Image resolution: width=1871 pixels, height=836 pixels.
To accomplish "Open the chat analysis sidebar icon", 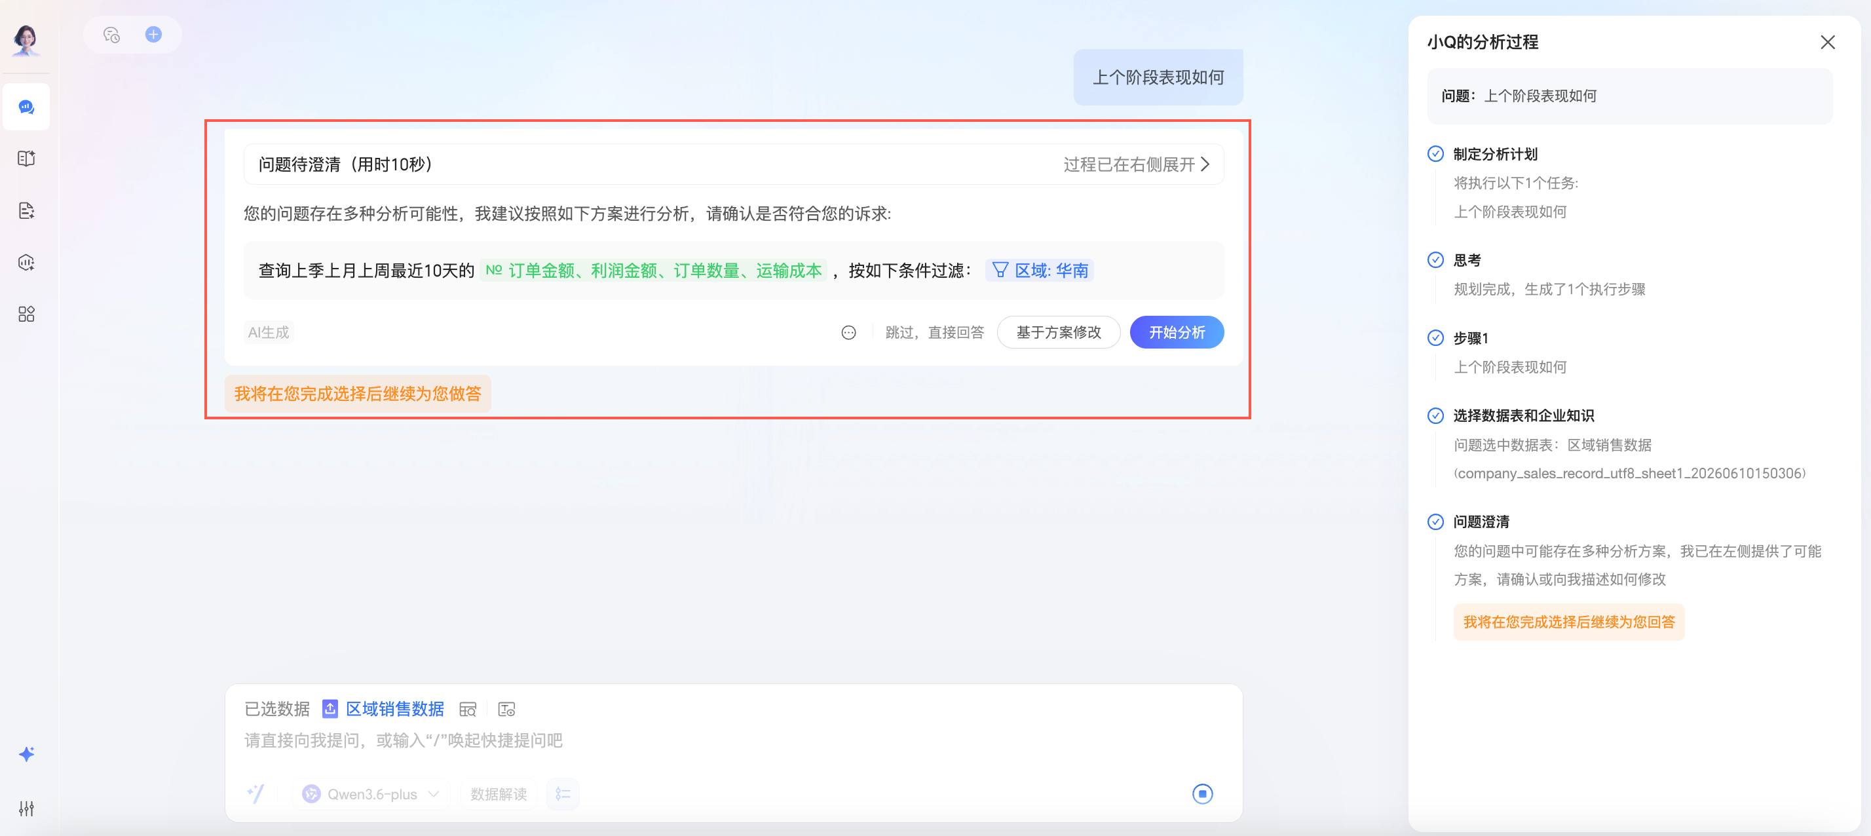I will point(26,107).
